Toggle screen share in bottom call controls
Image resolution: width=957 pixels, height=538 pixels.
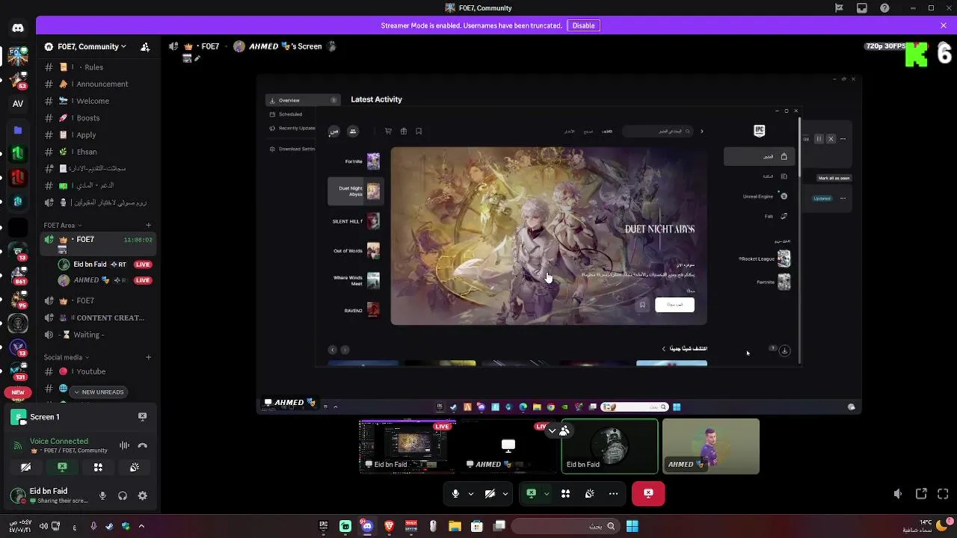tap(531, 493)
